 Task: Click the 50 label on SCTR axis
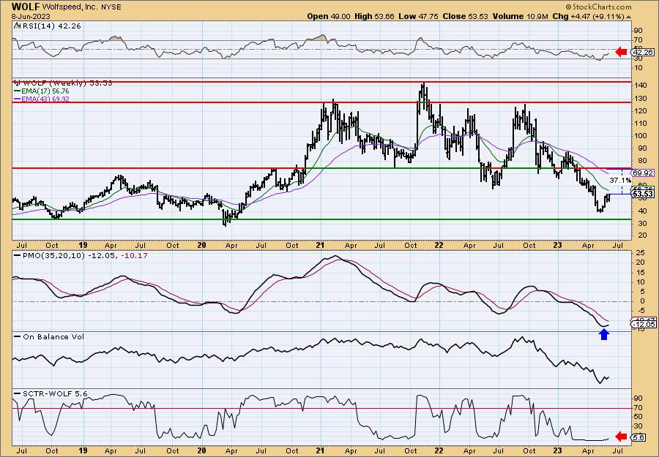coord(638,417)
